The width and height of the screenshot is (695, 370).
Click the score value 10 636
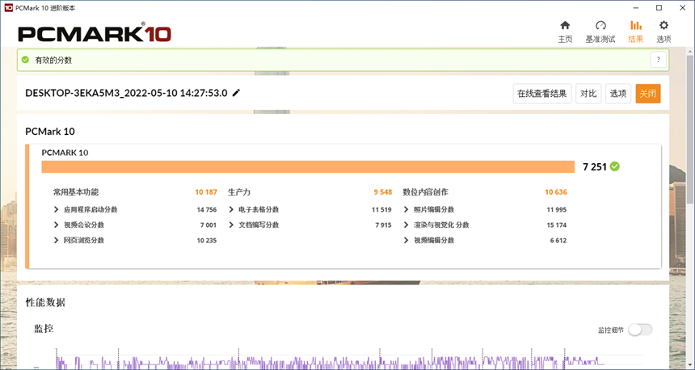coord(556,192)
